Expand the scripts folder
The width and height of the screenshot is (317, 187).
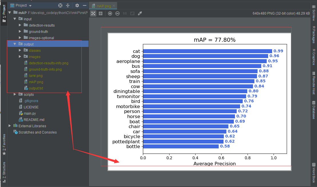pyautogui.click(x=15, y=94)
